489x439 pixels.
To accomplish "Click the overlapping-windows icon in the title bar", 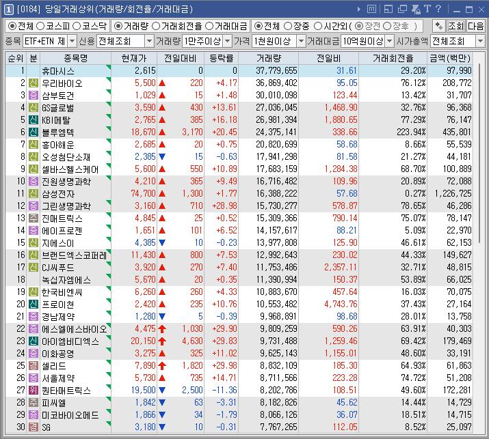I will (x=402, y=9).
